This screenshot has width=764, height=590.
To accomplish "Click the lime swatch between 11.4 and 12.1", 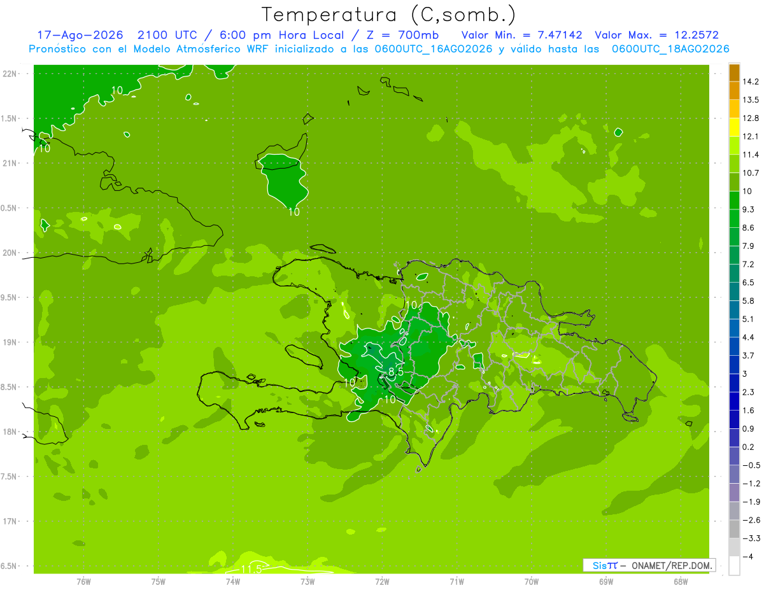I will pyautogui.click(x=734, y=145).
